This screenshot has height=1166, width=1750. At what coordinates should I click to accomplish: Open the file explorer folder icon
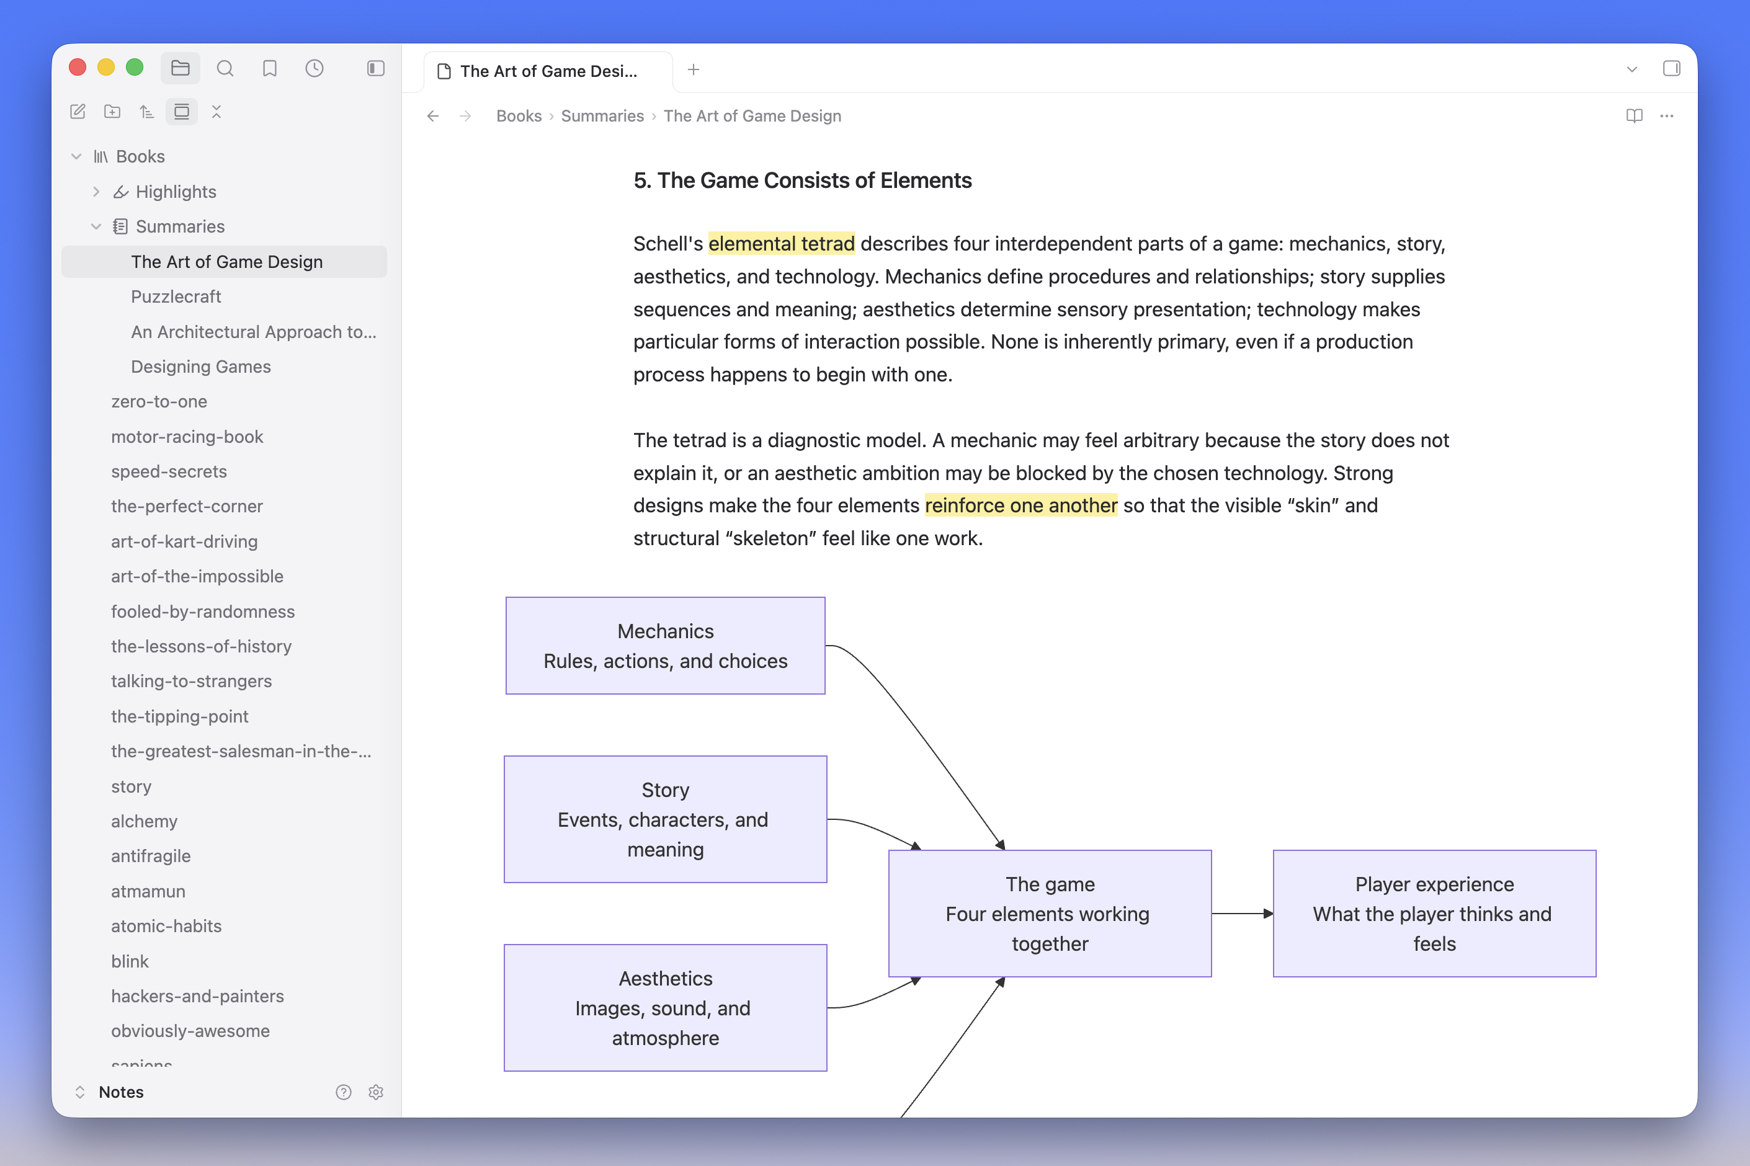click(180, 68)
